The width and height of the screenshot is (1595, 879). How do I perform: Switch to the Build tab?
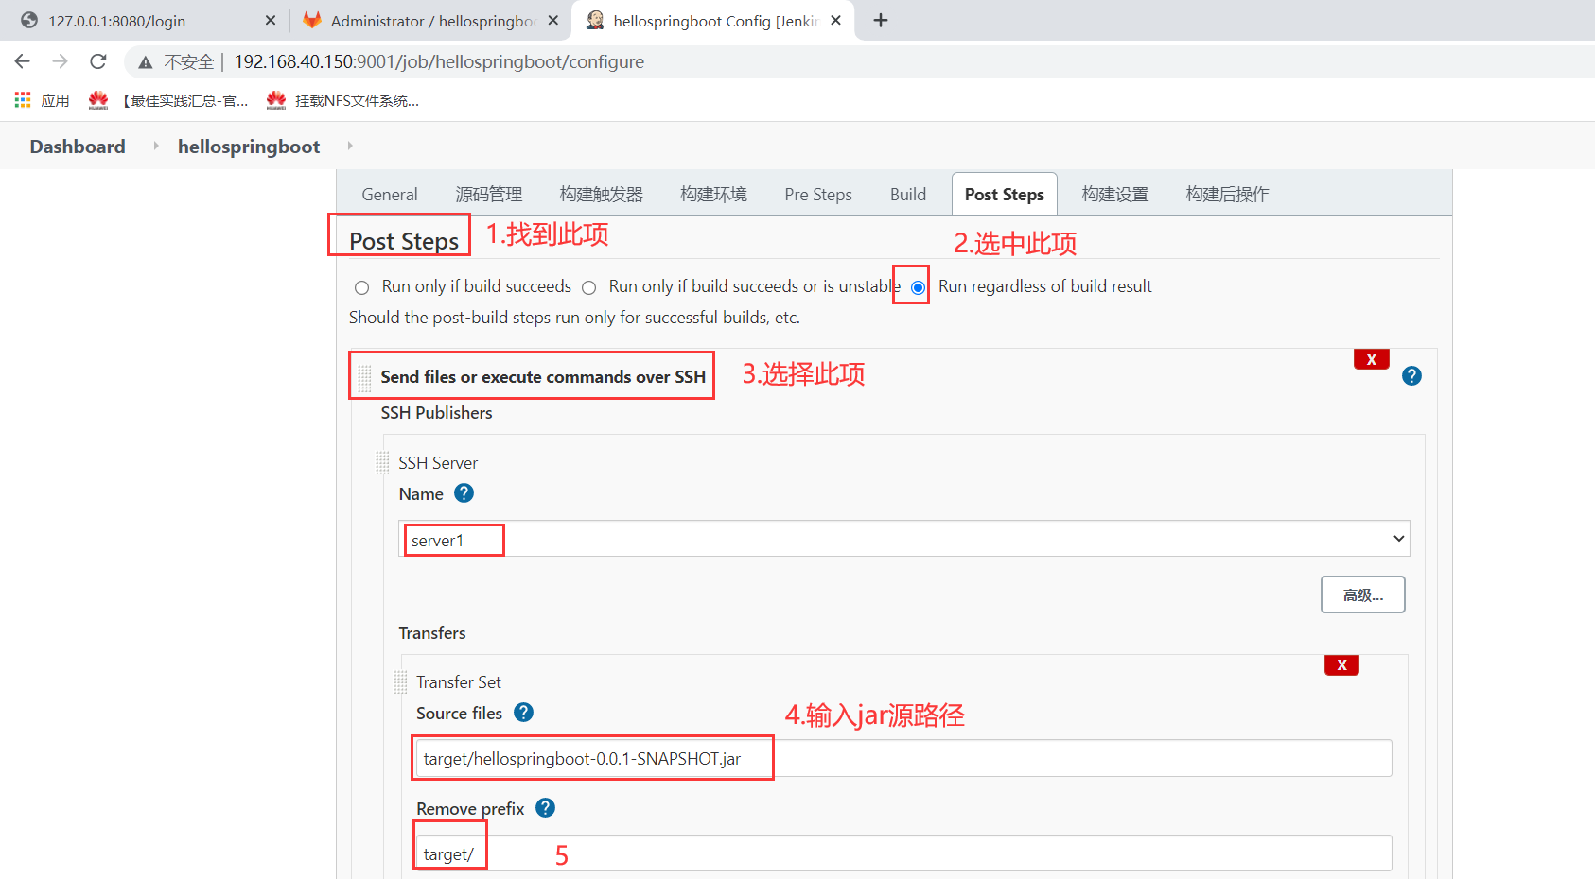908,194
